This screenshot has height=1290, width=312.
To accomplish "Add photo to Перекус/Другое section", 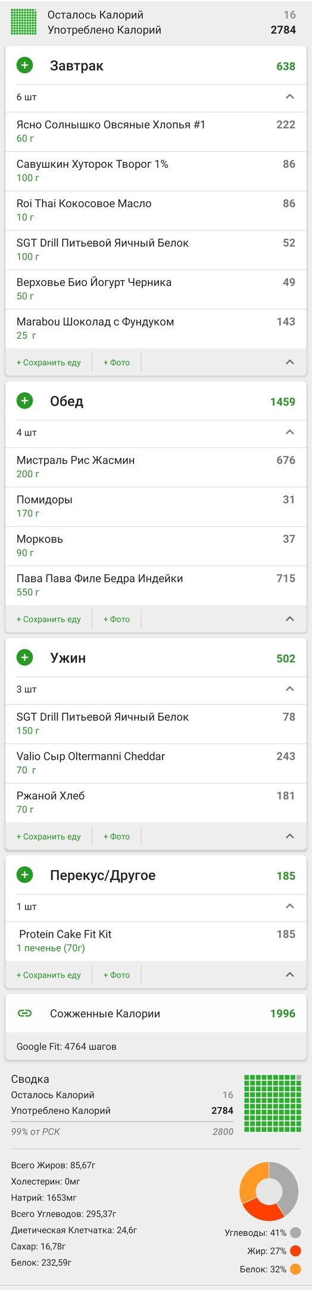I will (117, 975).
